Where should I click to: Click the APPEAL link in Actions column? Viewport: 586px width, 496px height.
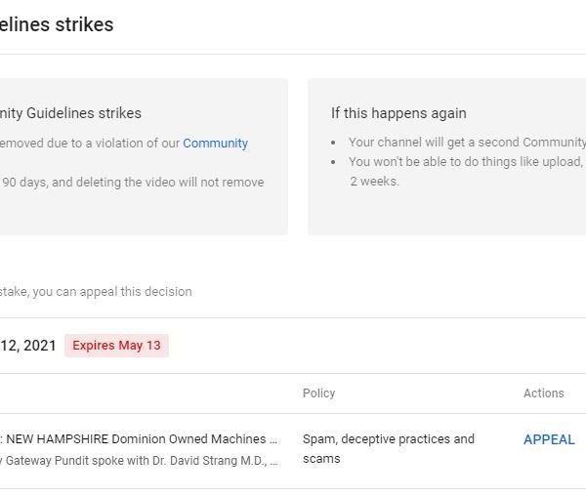549,439
